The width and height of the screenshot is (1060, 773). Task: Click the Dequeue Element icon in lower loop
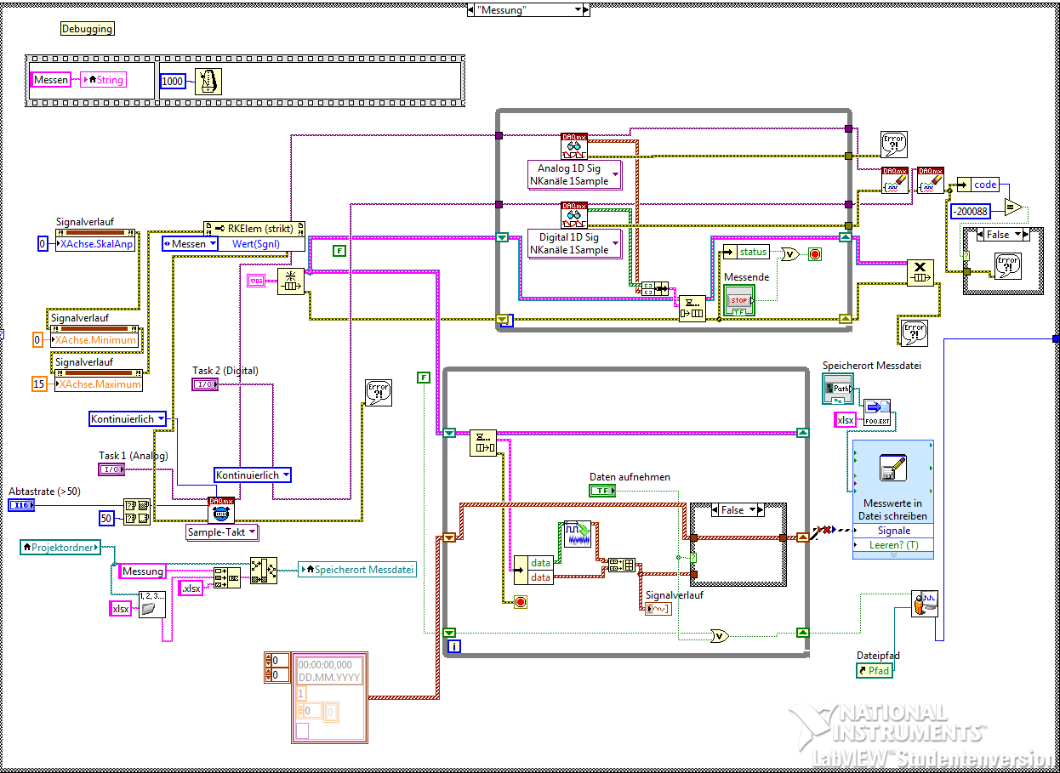[x=483, y=443]
